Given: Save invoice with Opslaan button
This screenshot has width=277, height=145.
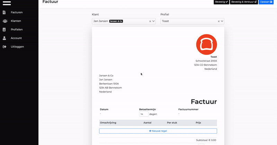Looking at the screenshot, I should coord(266,2).
